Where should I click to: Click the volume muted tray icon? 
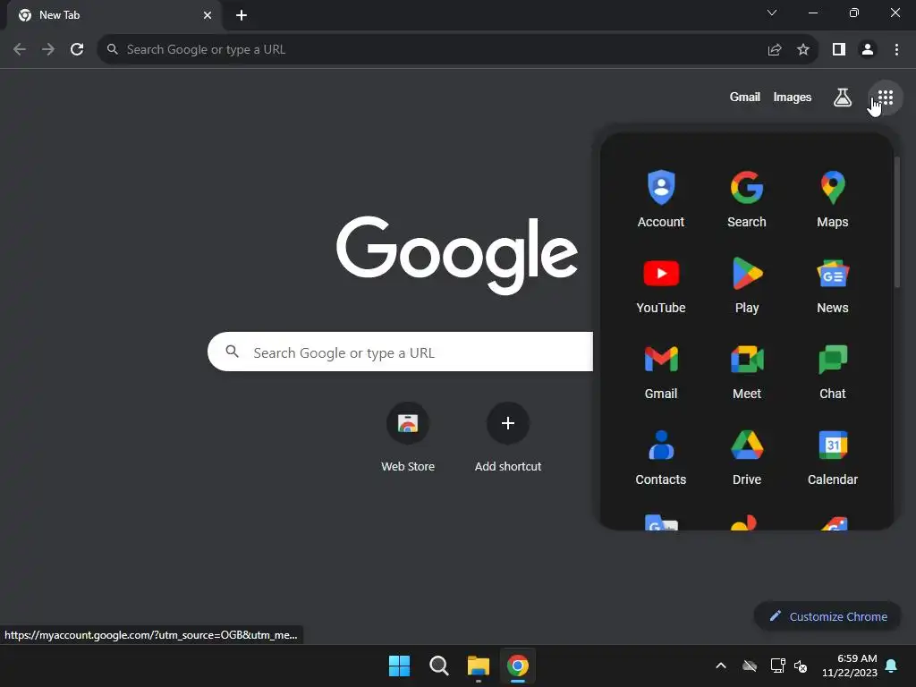click(801, 666)
